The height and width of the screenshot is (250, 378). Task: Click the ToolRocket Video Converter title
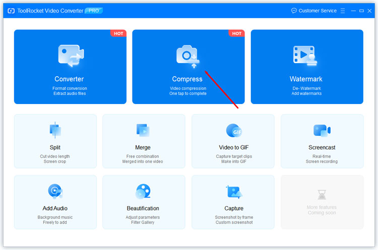pyautogui.click(x=50, y=11)
